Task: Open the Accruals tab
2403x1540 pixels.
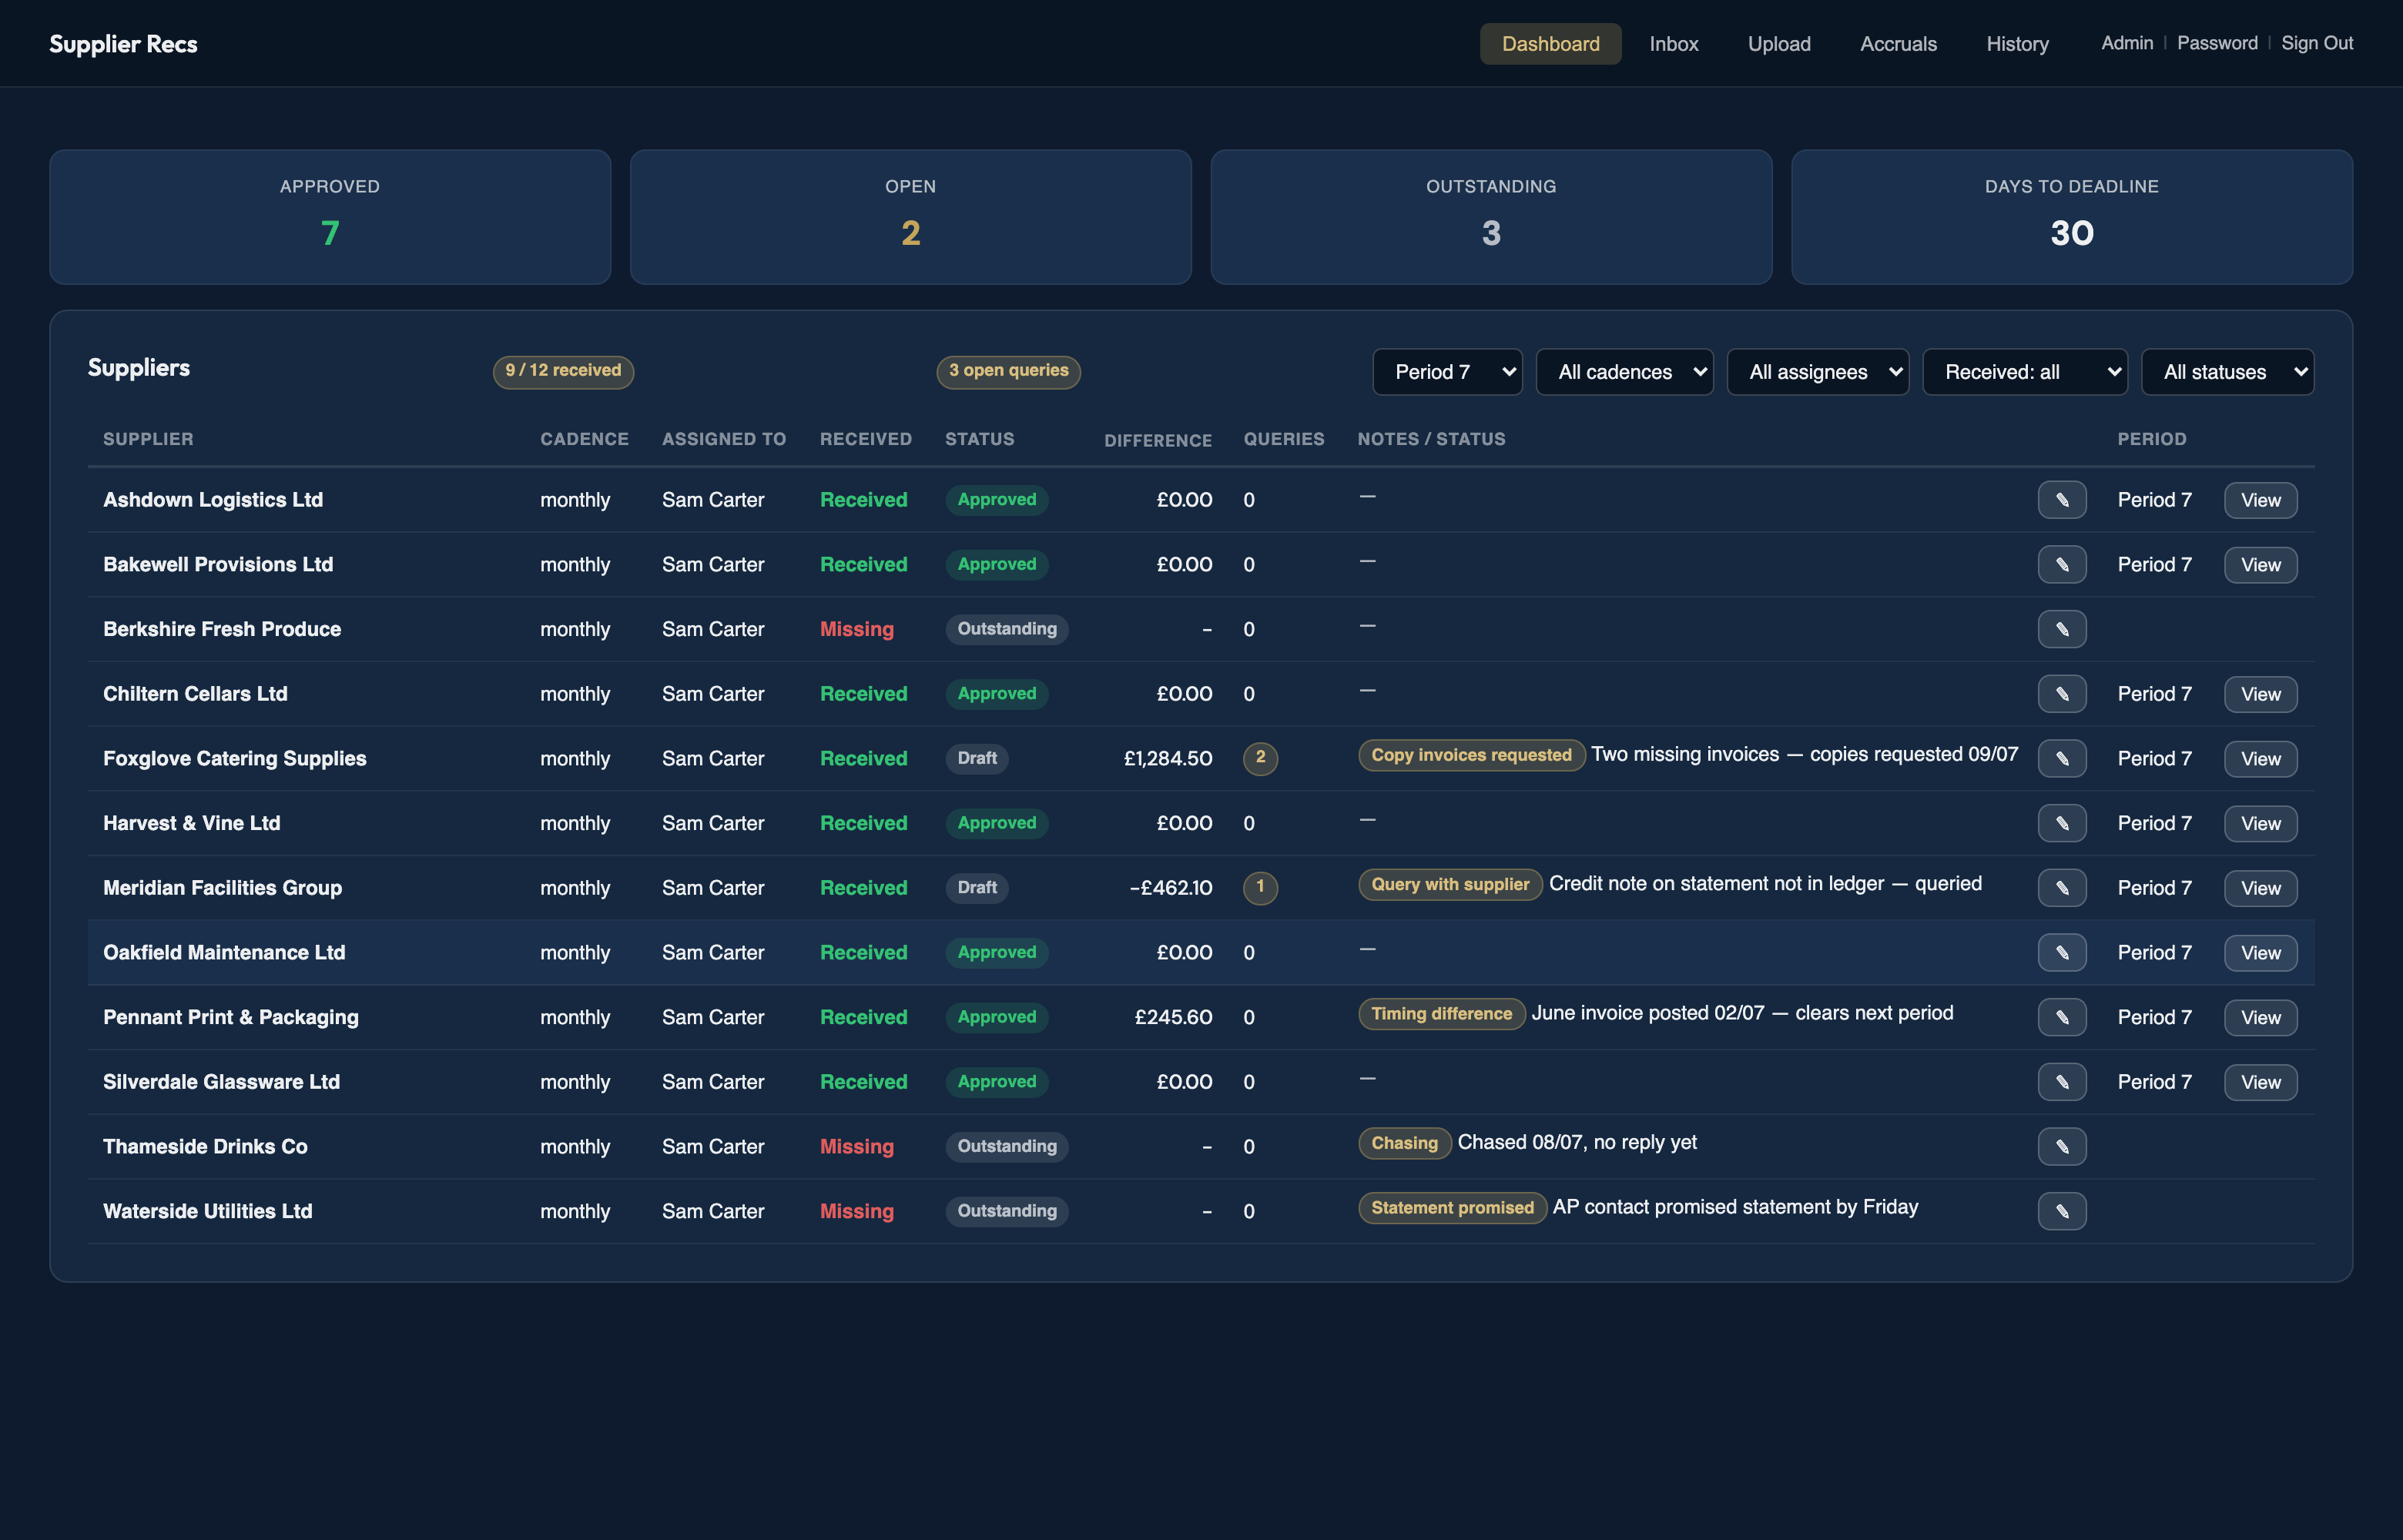Action: [x=1897, y=44]
